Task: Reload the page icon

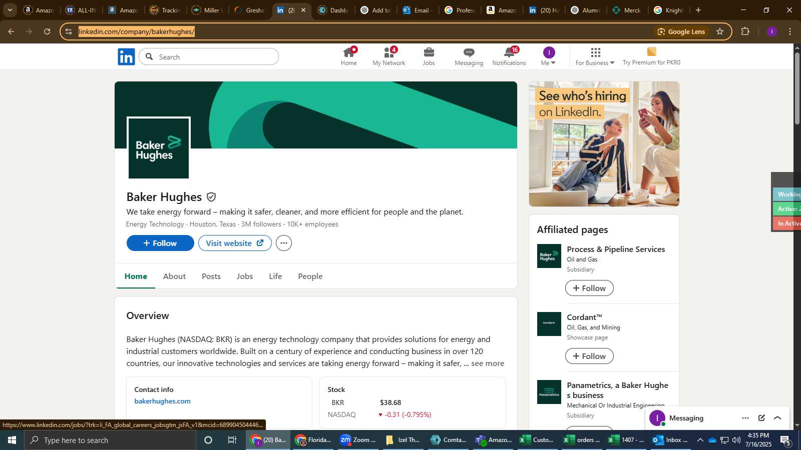Action: point(47,31)
